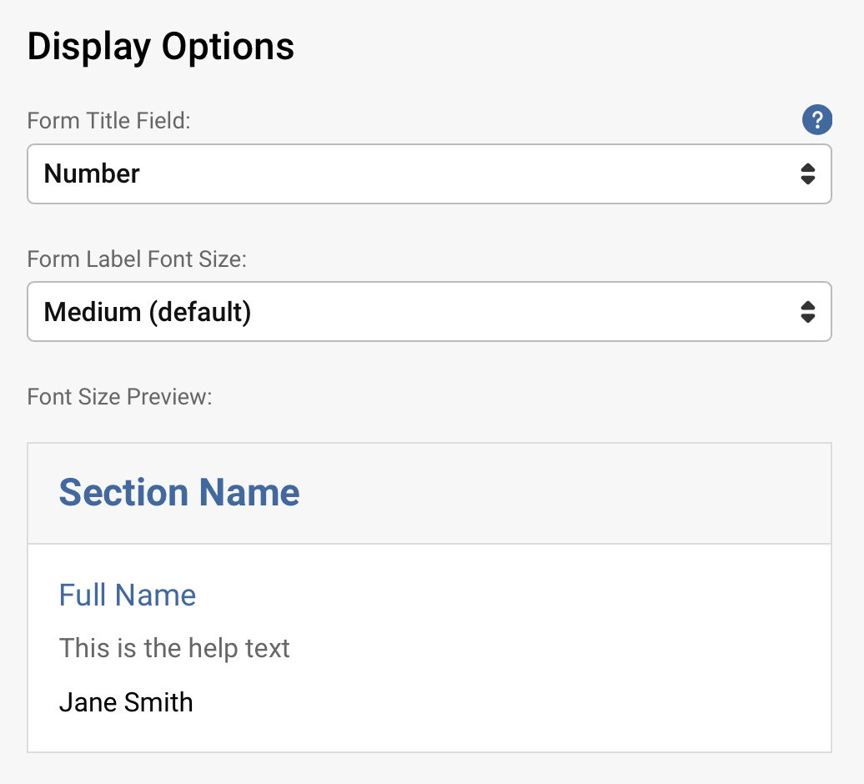The height and width of the screenshot is (784, 864).
Task: Open the Form Title Field dropdown
Action: pyautogui.click(x=429, y=173)
